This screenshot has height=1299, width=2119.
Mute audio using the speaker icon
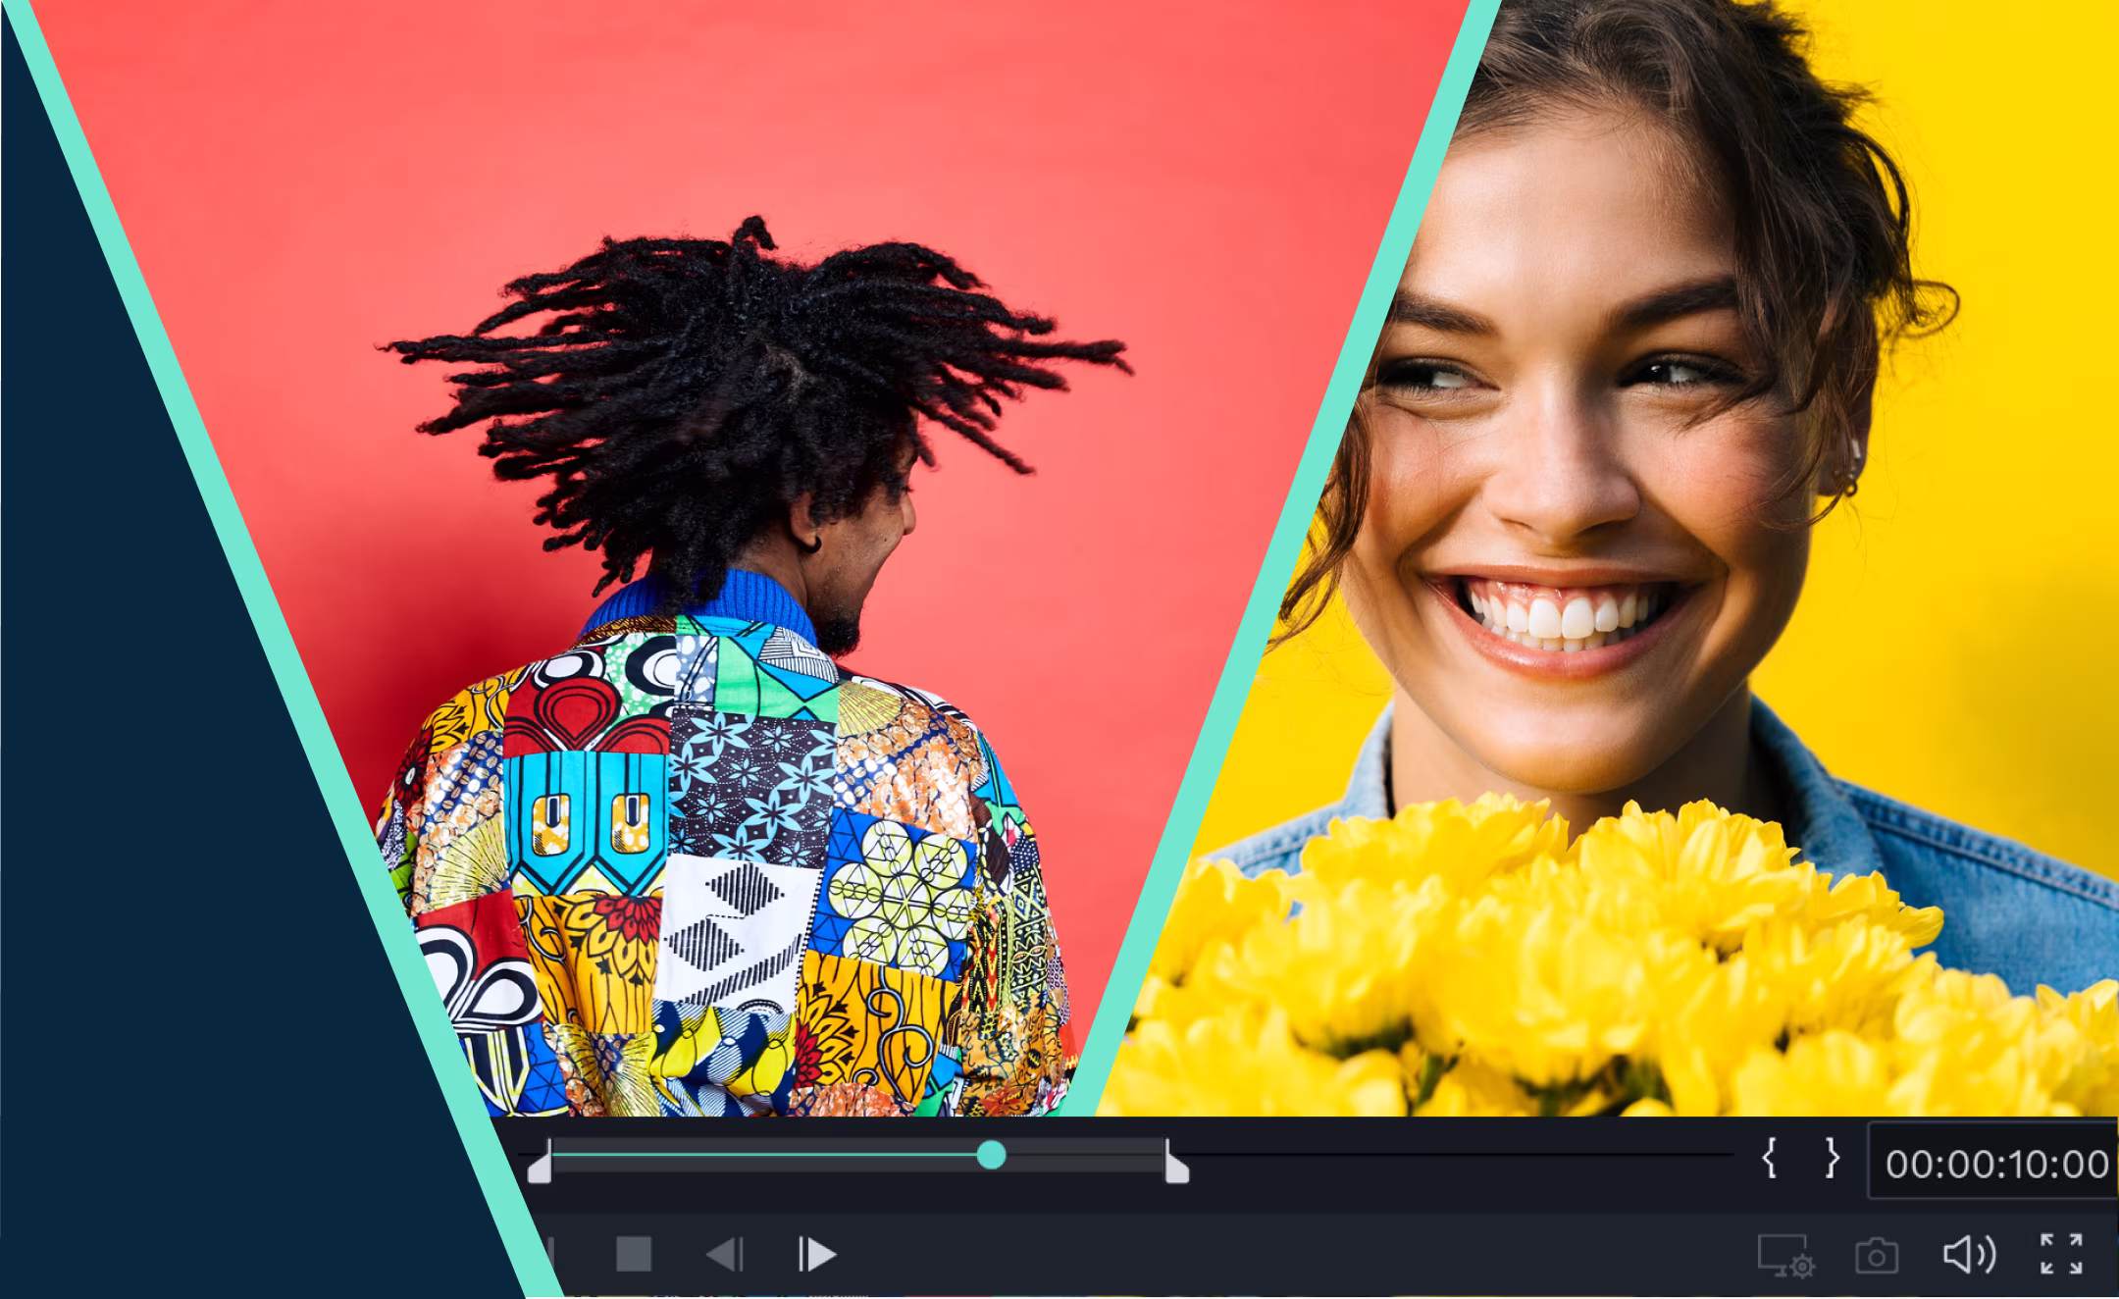pos(1968,1254)
